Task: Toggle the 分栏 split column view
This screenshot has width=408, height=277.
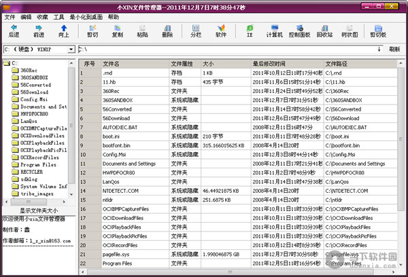Action: pyautogui.click(x=197, y=31)
